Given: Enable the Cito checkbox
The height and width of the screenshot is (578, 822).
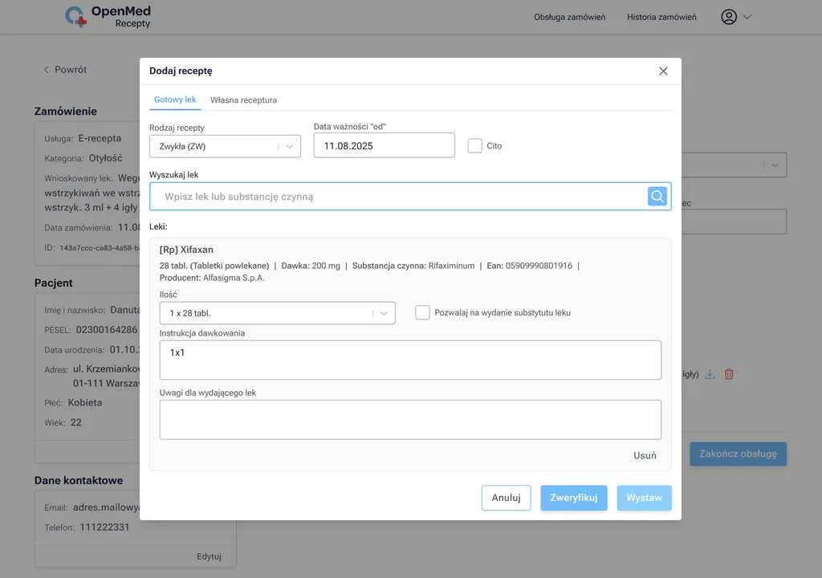Looking at the screenshot, I should pos(475,145).
